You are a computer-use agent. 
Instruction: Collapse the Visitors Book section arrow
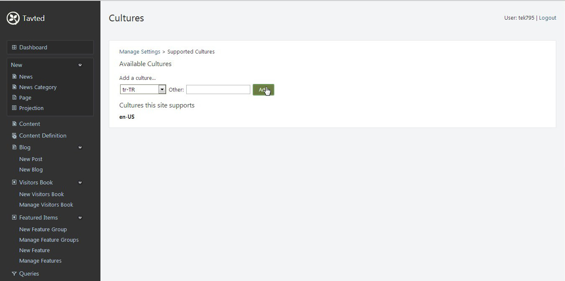tap(80, 182)
